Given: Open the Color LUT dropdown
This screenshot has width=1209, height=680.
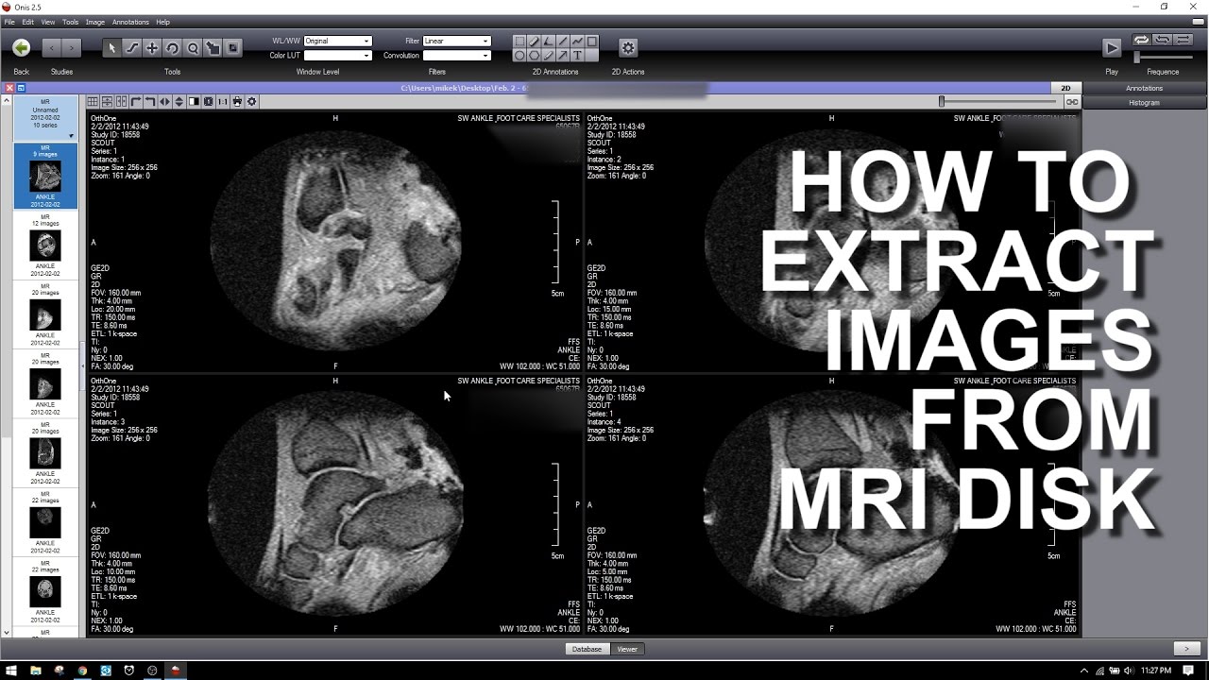Looking at the screenshot, I should tap(337, 56).
